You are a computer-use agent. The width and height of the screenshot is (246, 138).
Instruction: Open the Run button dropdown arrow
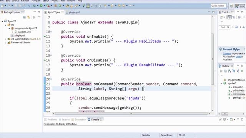pyautogui.click(x=45, y=6)
